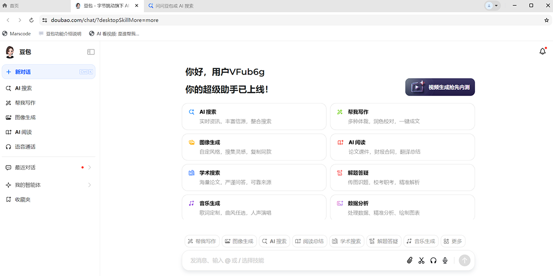The height and width of the screenshot is (276, 553).
Task: Select the 解题答疑 card
Action: (x=402, y=178)
